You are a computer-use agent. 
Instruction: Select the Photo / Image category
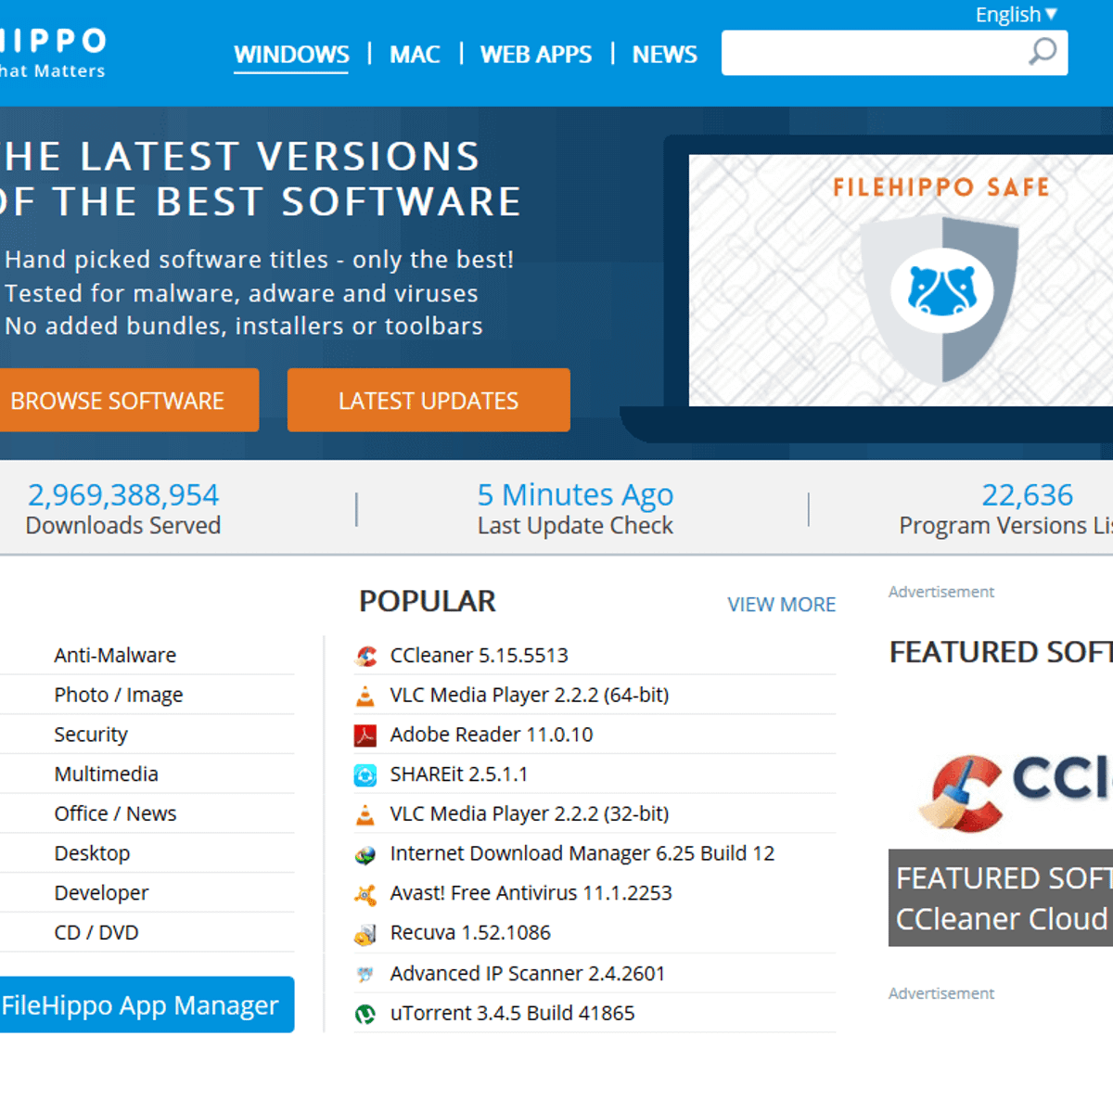tap(119, 695)
